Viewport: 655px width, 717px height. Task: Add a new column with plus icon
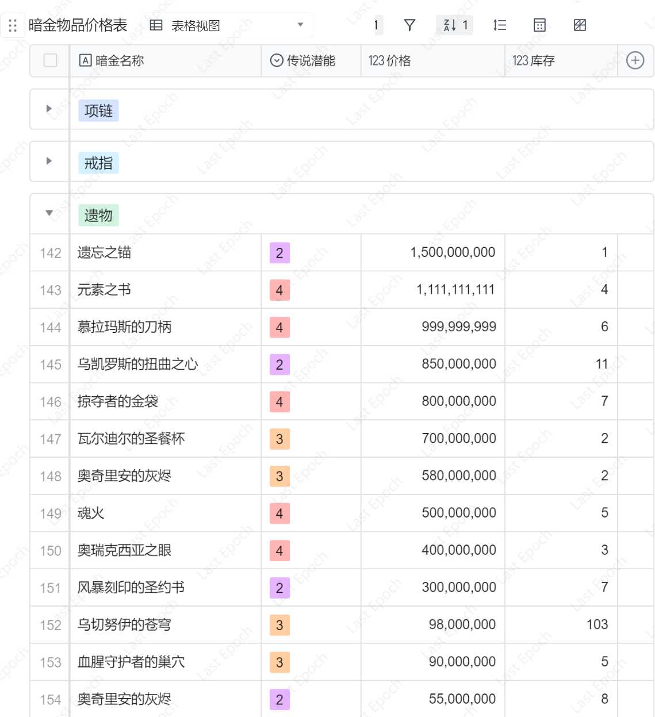point(635,60)
